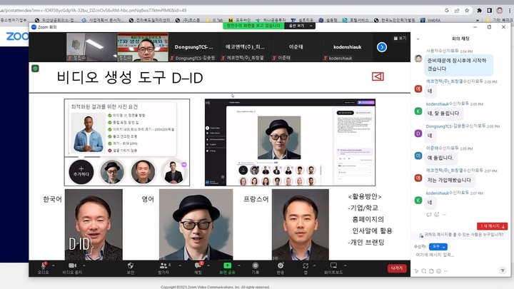Click the chat message 예 들립니다.
The height and width of the screenshot is (289, 514).
pos(440,158)
